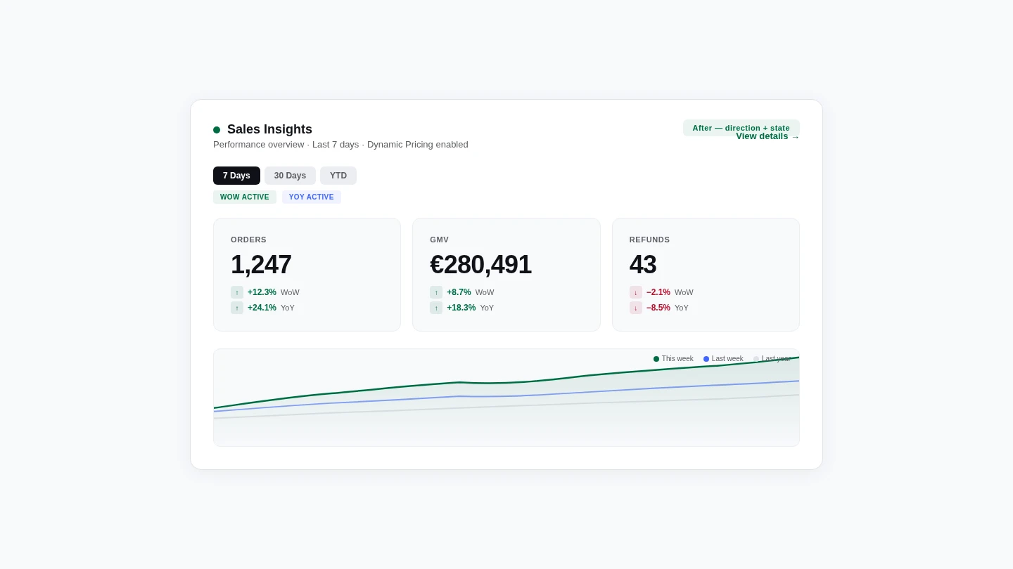Click the After — direction + state badge
The height and width of the screenshot is (569, 1013).
coord(741,128)
